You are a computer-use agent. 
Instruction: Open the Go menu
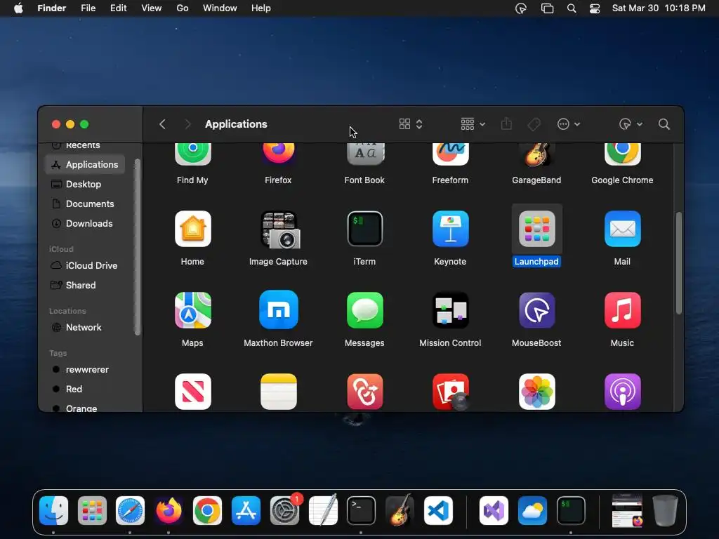[x=183, y=8]
